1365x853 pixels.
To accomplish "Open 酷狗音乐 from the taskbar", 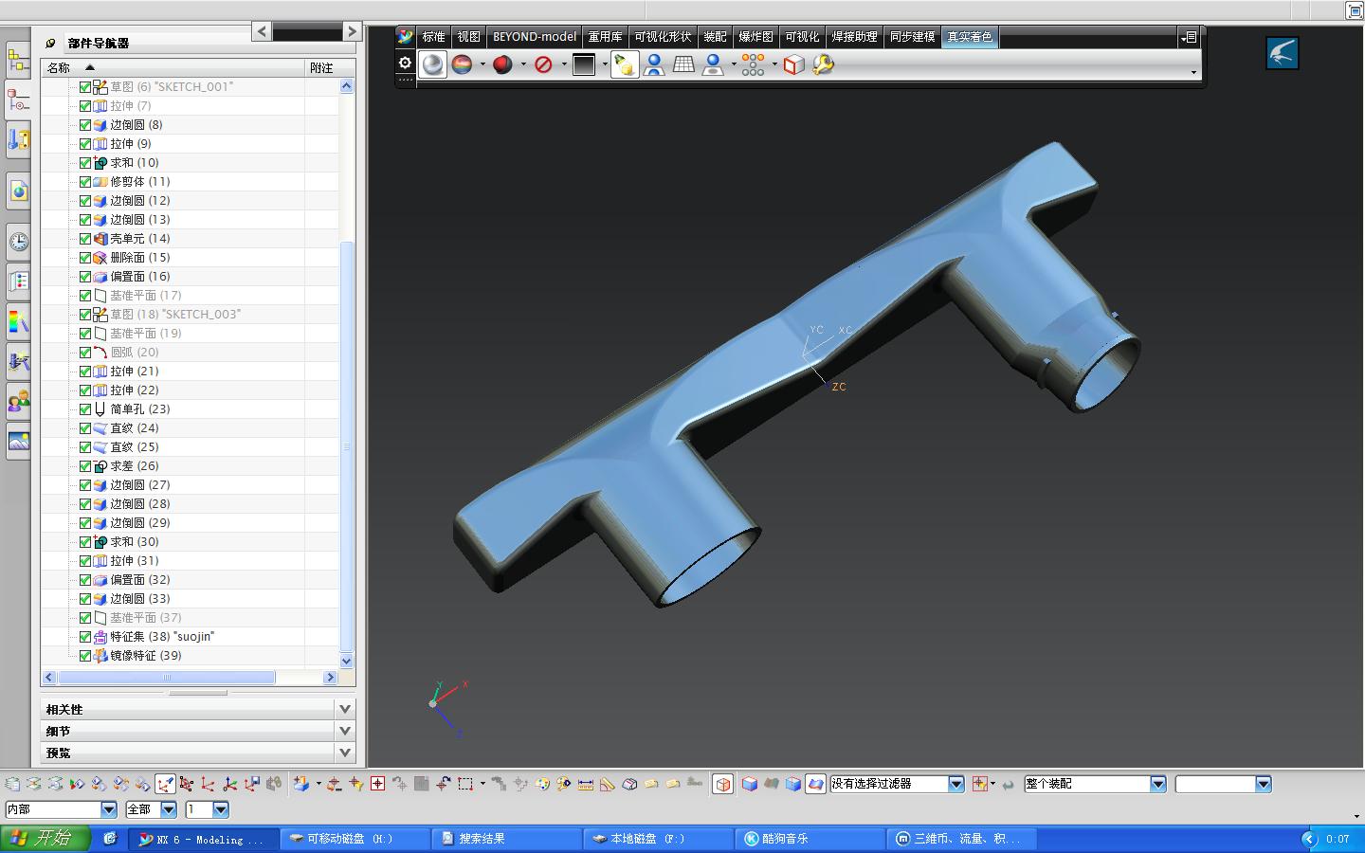I will pyautogui.click(x=810, y=839).
